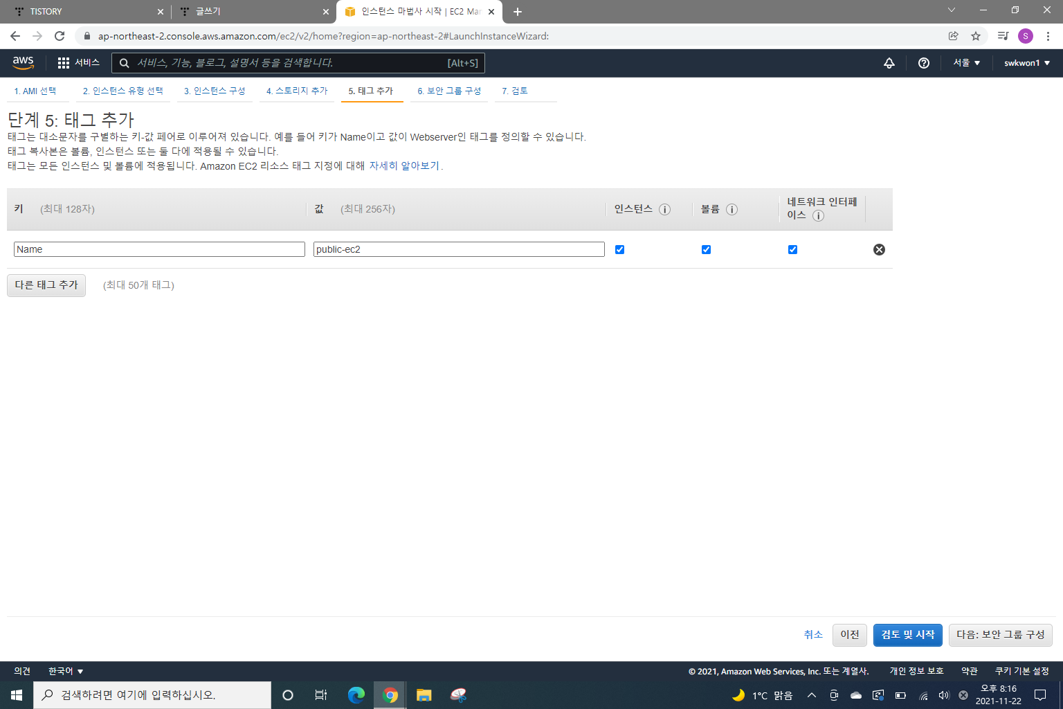Click the tag value field public-ec2

point(459,249)
